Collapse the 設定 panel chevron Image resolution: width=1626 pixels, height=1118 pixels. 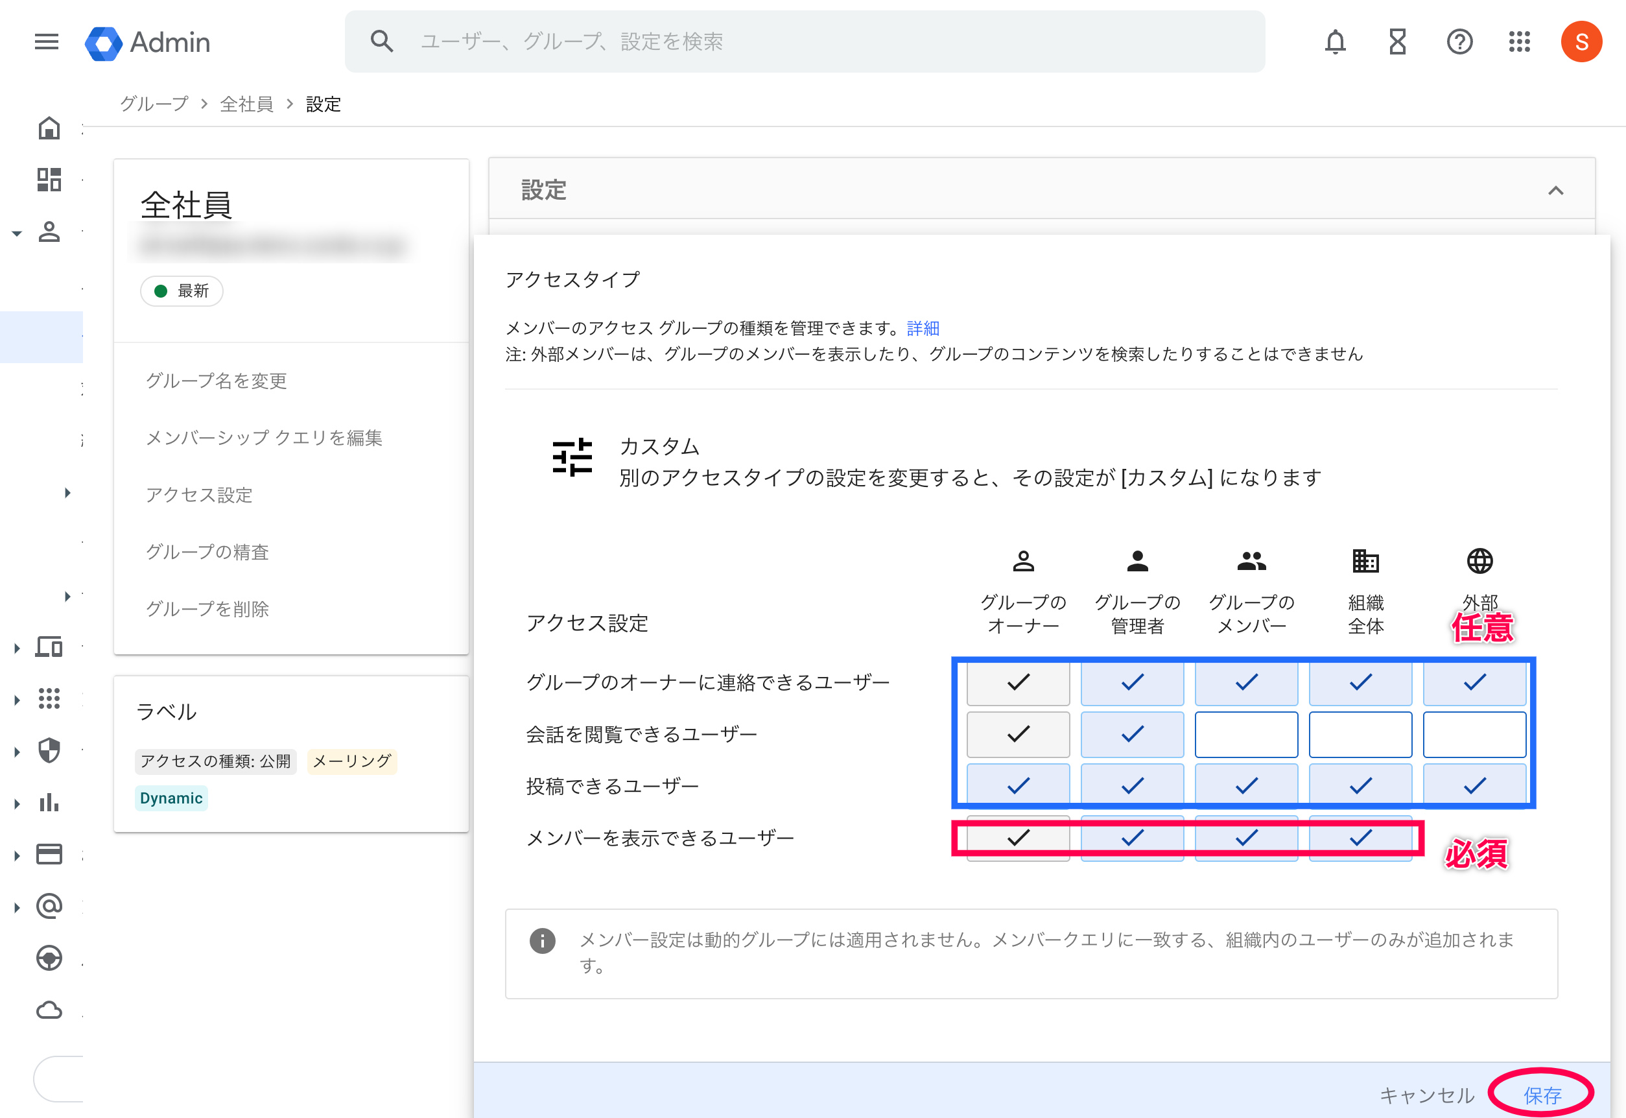[1555, 191]
